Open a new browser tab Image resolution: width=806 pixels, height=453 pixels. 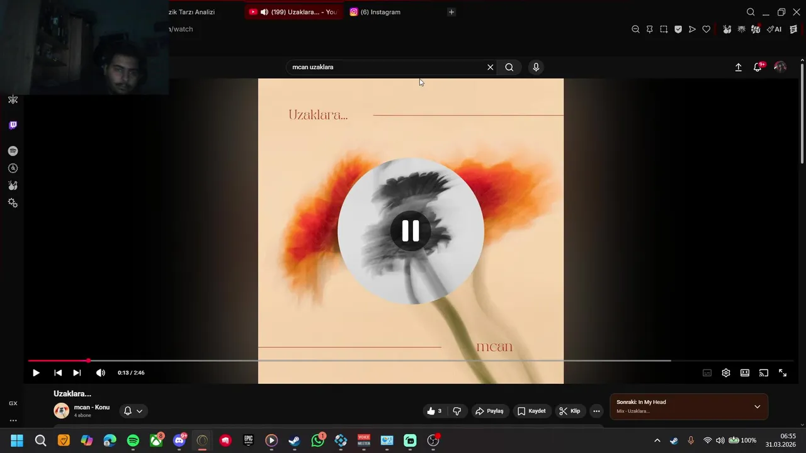click(x=451, y=12)
